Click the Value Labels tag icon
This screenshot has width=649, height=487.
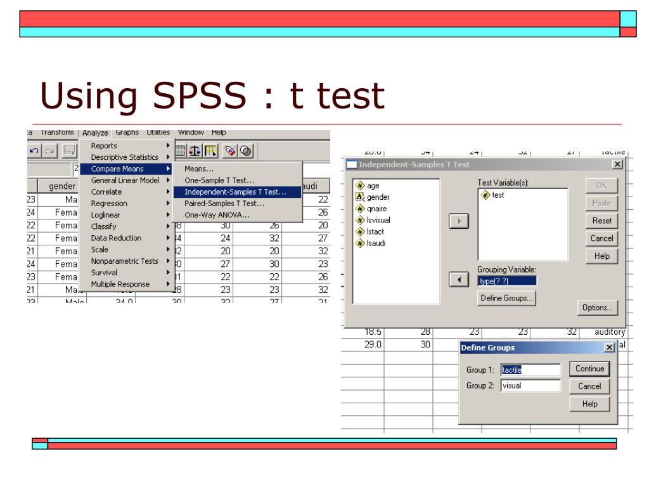click(x=231, y=151)
